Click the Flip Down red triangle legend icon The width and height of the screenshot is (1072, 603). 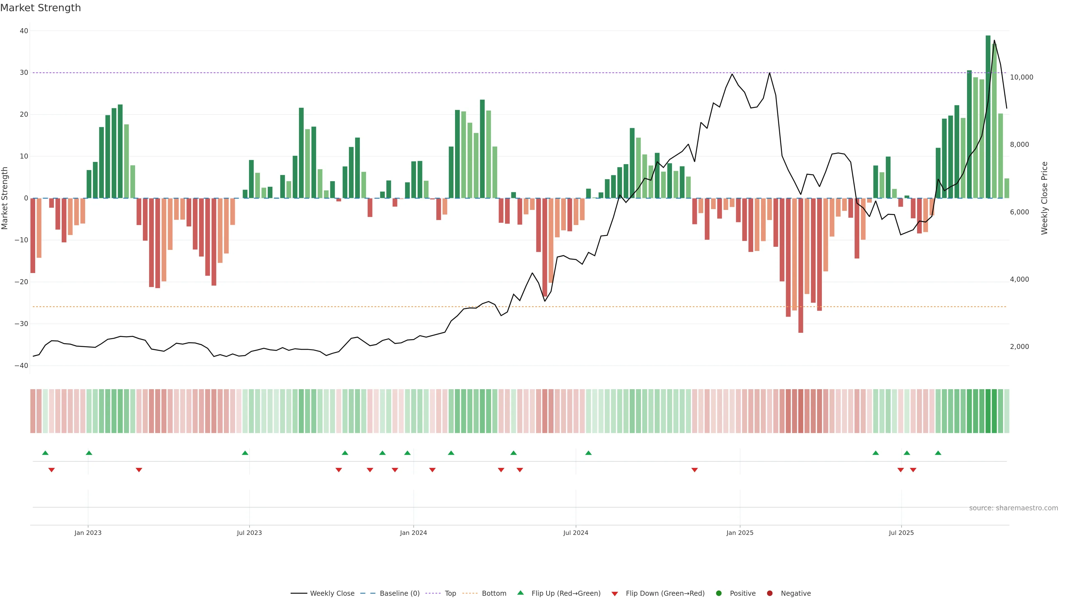(615, 594)
